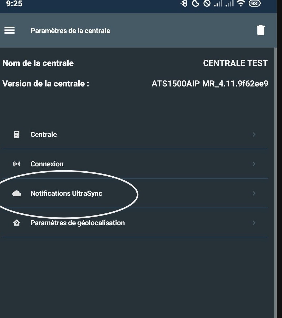The width and height of the screenshot is (282, 318).
Task: Tap the Connexion signal icon
Action: pyautogui.click(x=17, y=164)
